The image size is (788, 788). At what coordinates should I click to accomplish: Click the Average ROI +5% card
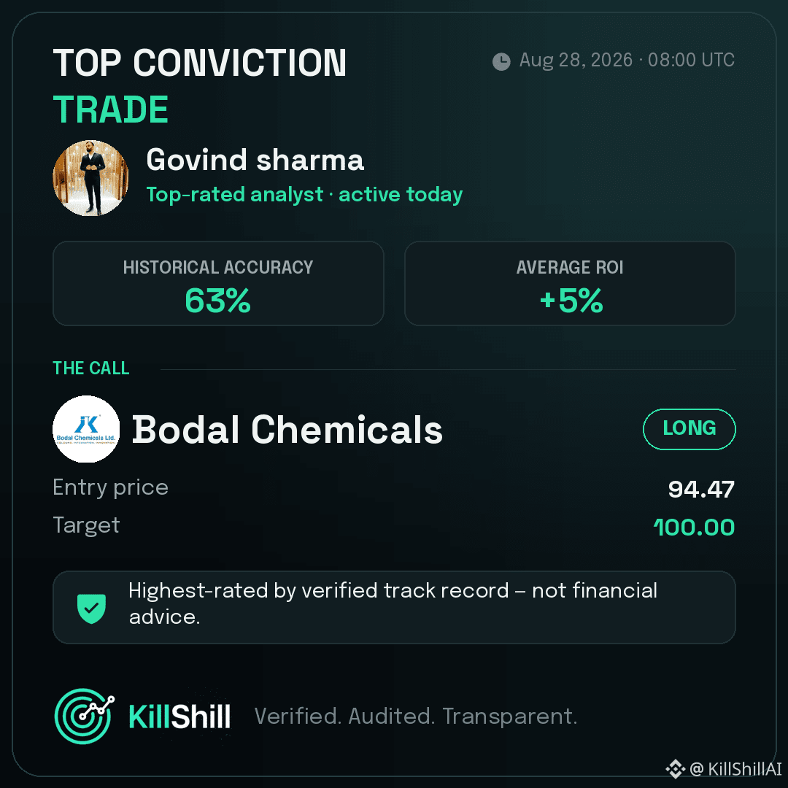[x=570, y=283]
